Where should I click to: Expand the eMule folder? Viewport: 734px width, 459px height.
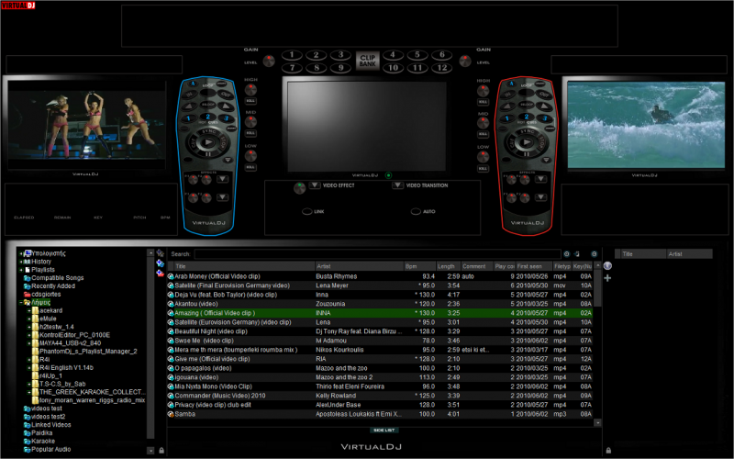[29, 319]
